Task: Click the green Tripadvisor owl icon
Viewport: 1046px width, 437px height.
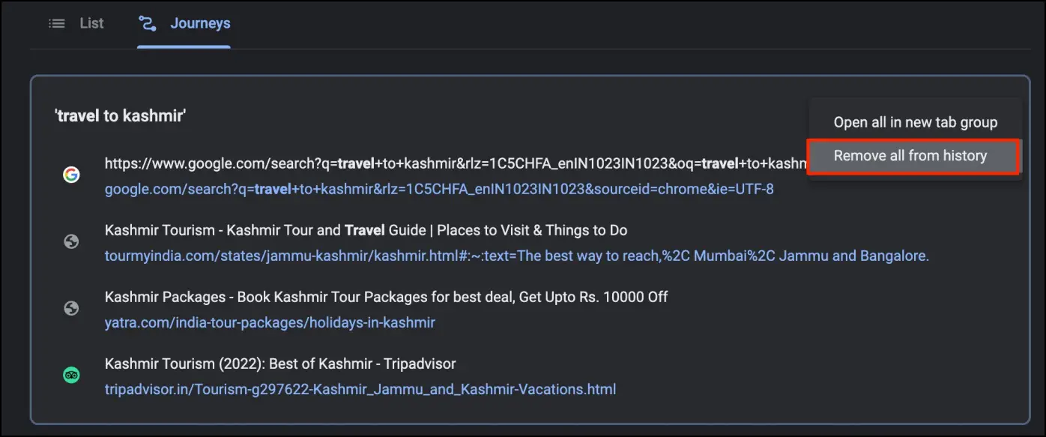Action: click(71, 376)
